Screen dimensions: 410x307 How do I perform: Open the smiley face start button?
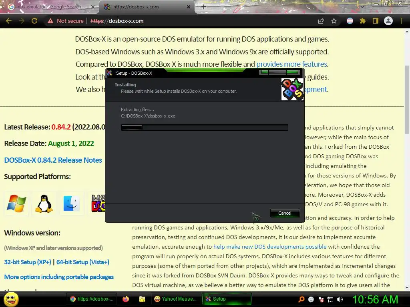pos(11,299)
